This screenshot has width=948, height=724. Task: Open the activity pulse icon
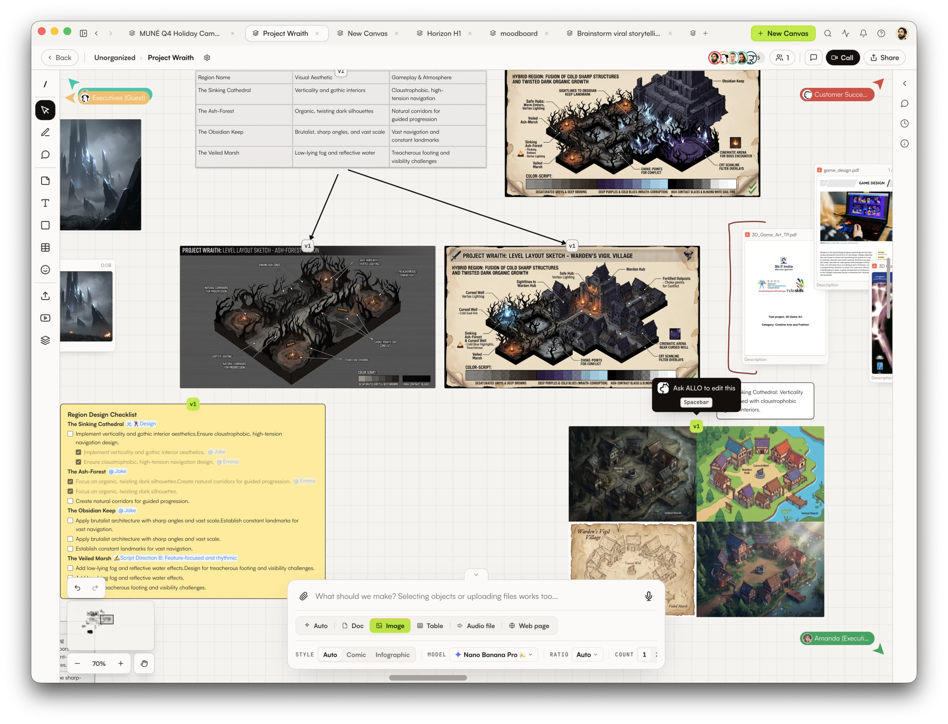tap(846, 33)
